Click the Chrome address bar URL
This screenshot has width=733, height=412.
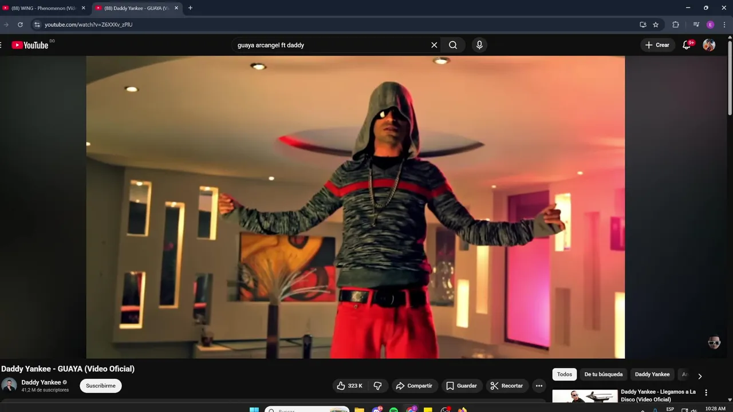(89, 25)
